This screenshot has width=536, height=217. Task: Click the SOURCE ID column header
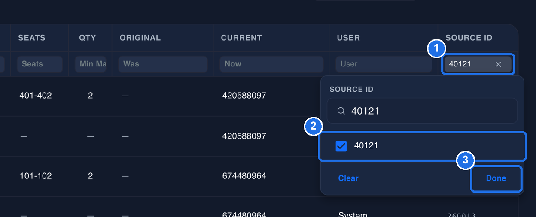469,38
